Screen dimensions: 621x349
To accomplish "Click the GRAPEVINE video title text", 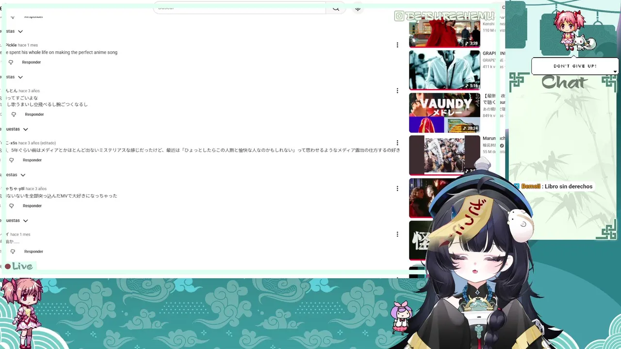I will tap(493, 53).
